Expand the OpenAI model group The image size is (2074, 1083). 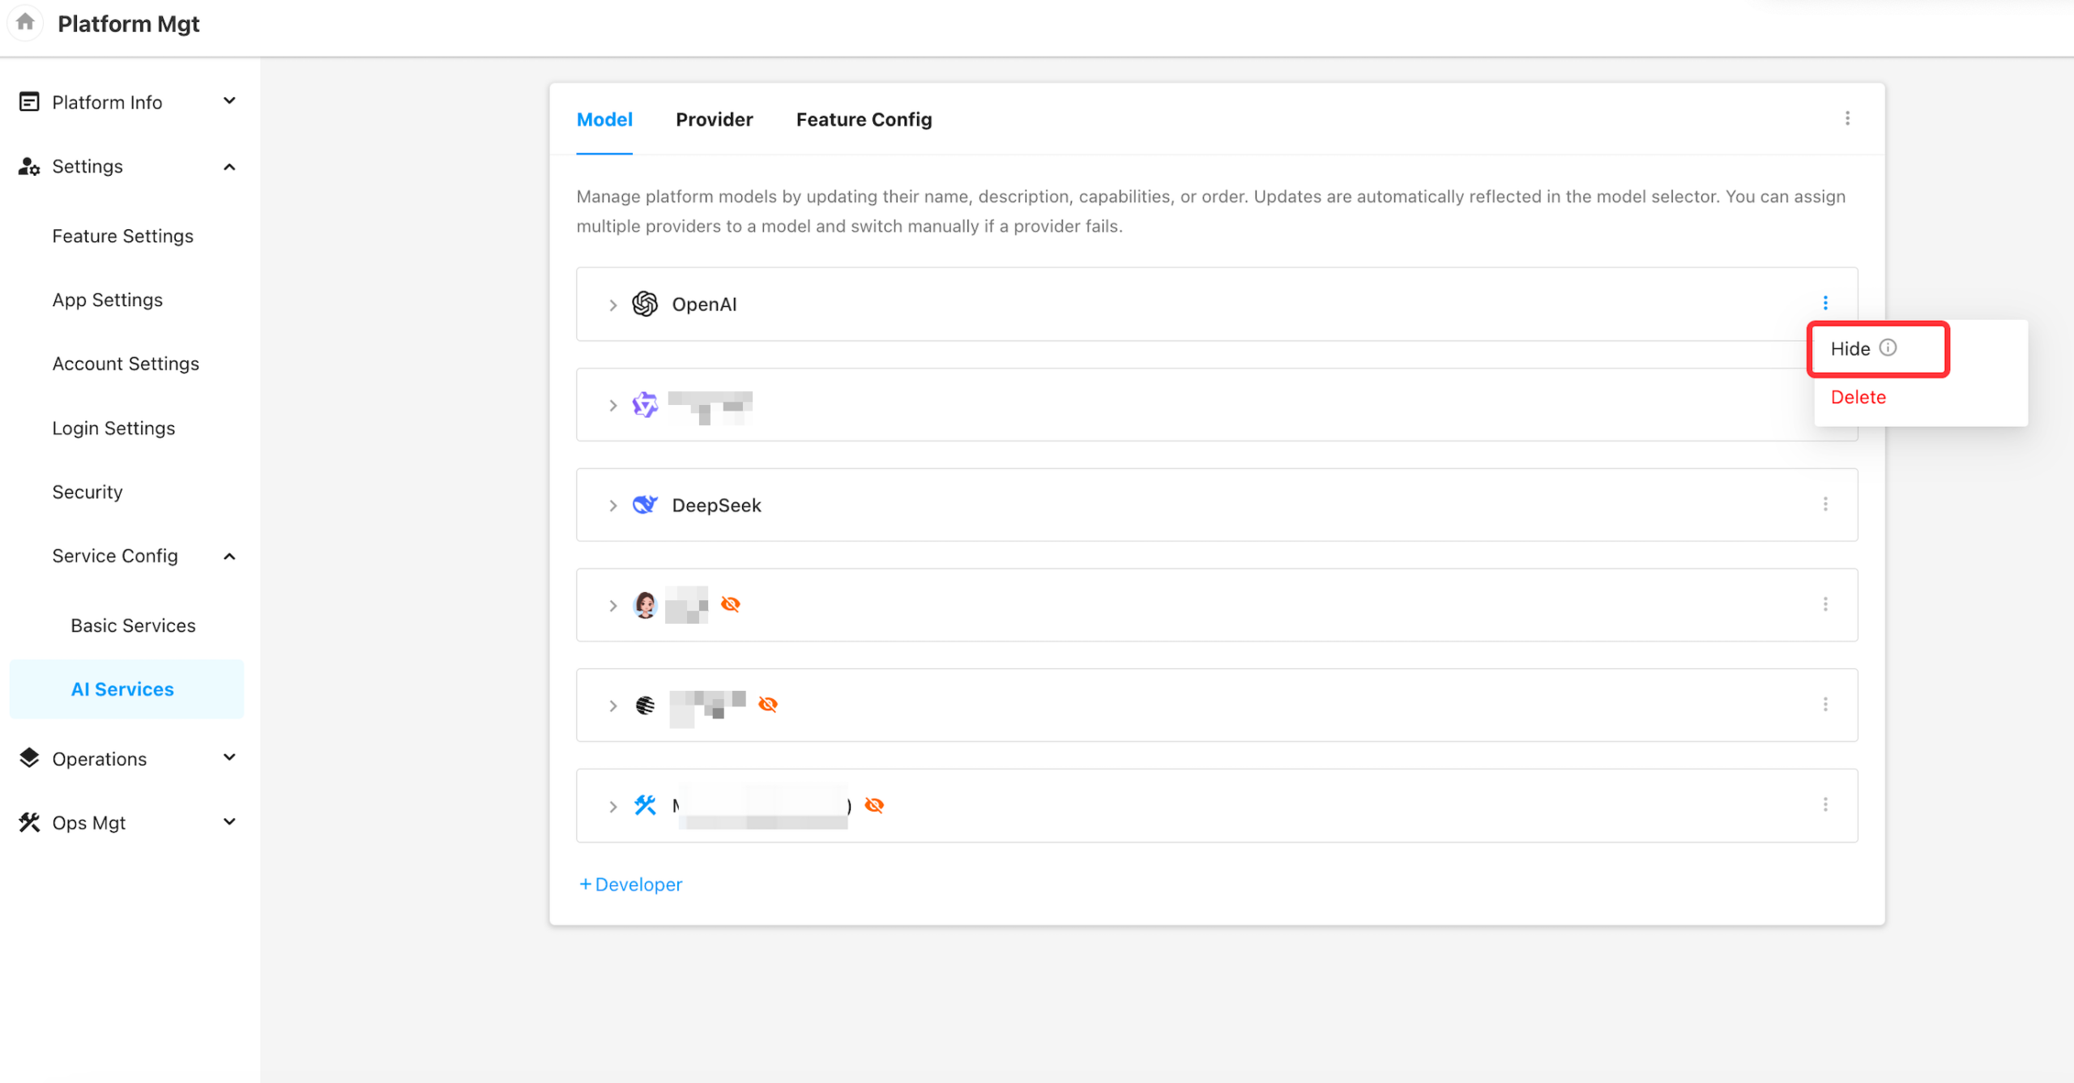point(613,305)
